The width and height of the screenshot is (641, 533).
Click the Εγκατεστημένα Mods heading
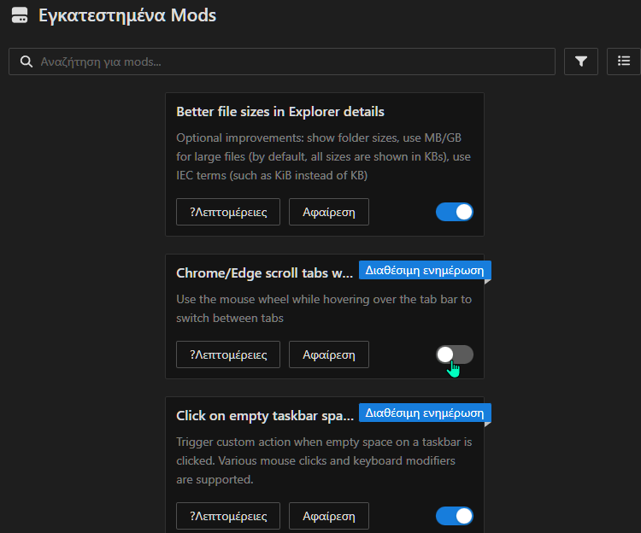[x=127, y=15]
